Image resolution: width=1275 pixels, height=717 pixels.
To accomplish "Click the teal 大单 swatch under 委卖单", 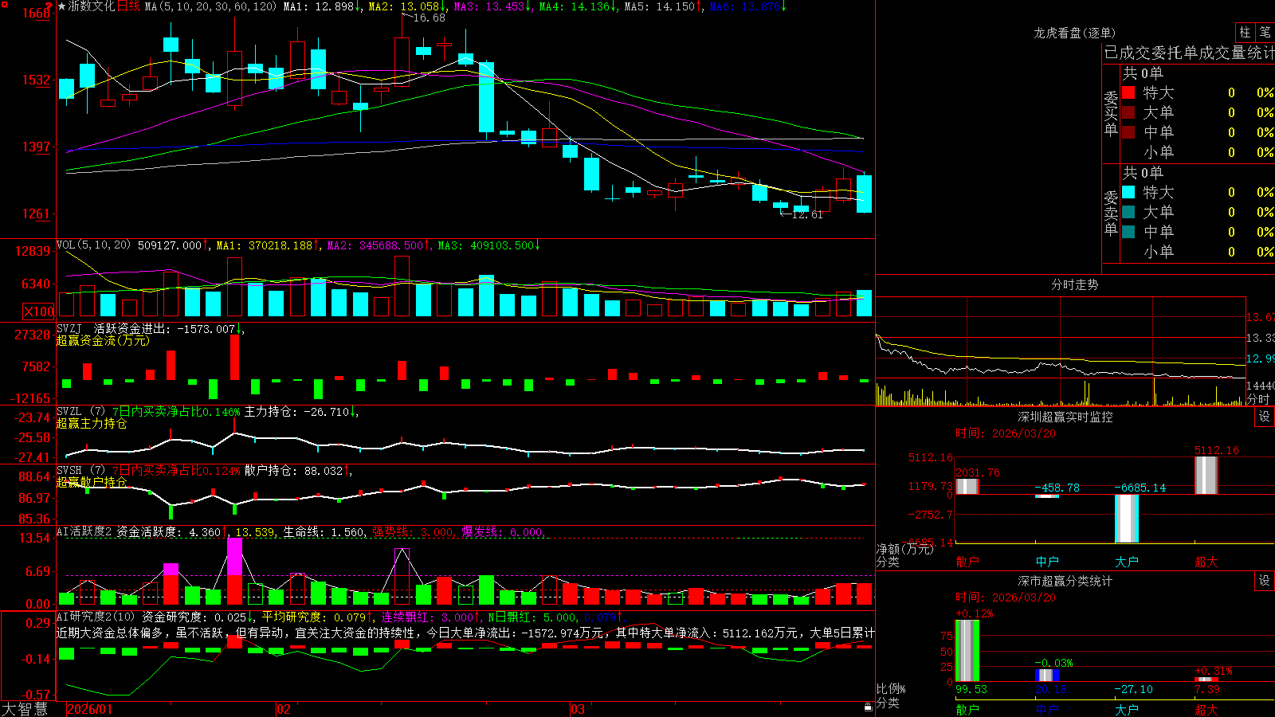I will [1128, 212].
